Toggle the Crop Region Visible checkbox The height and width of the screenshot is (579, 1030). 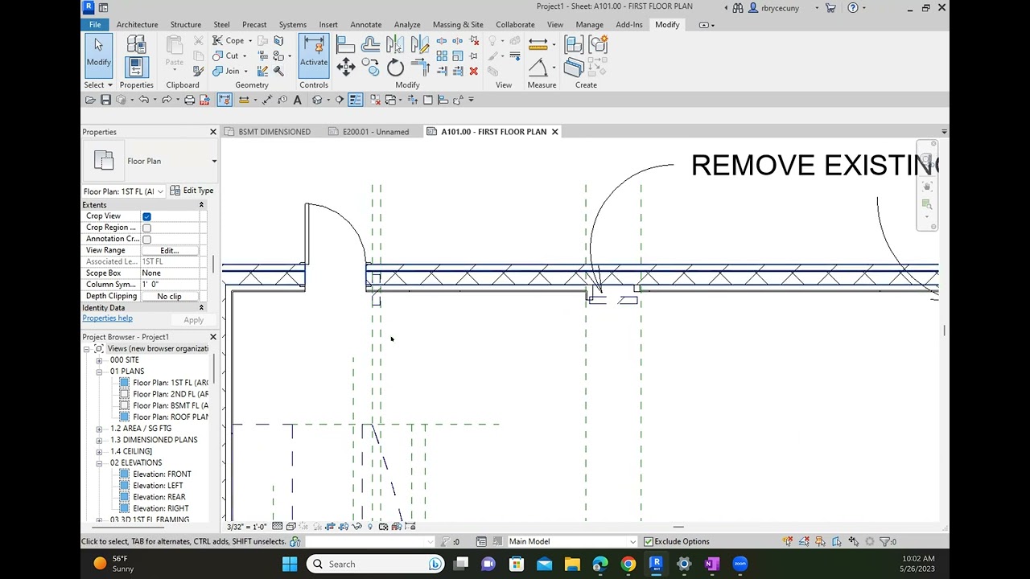(x=146, y=228)
